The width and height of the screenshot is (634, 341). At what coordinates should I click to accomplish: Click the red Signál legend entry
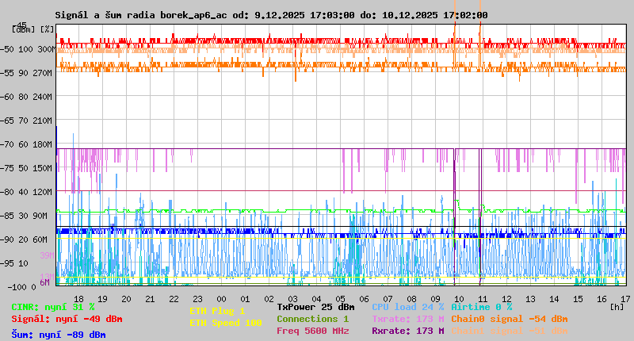(x=67, y=319)
